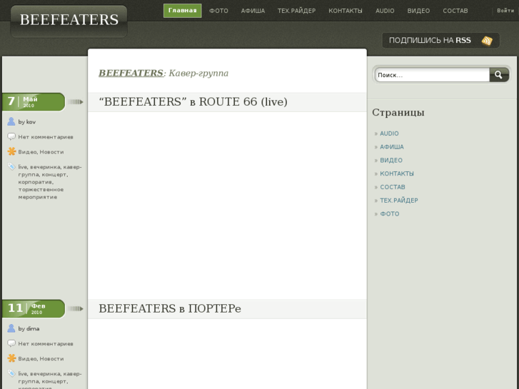The height and width of the screenshot is (389, 519).
Task: Click the comment bubble icon on the 11 Фев post
Action: coord(11,343)
